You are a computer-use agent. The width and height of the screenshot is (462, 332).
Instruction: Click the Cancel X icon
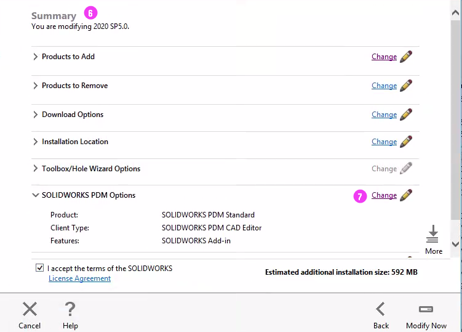(x=30, y=309)
